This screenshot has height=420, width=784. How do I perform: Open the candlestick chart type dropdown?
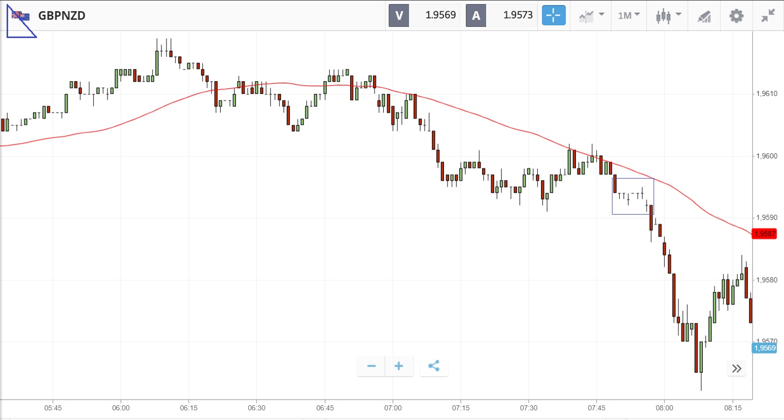point(668,15)
